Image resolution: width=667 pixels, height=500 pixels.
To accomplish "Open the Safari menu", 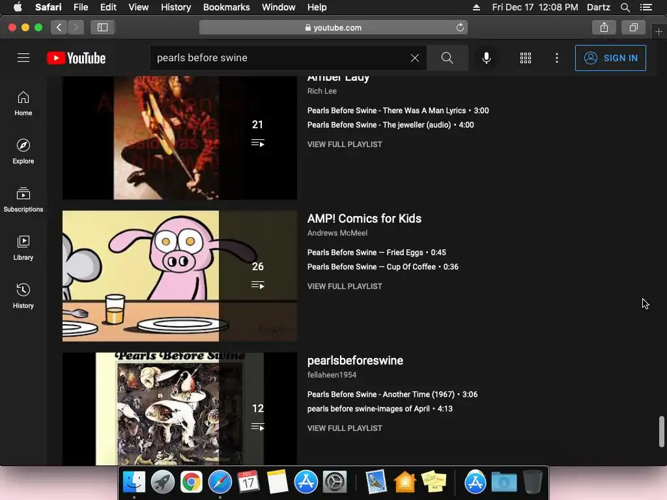I will 48,7.
